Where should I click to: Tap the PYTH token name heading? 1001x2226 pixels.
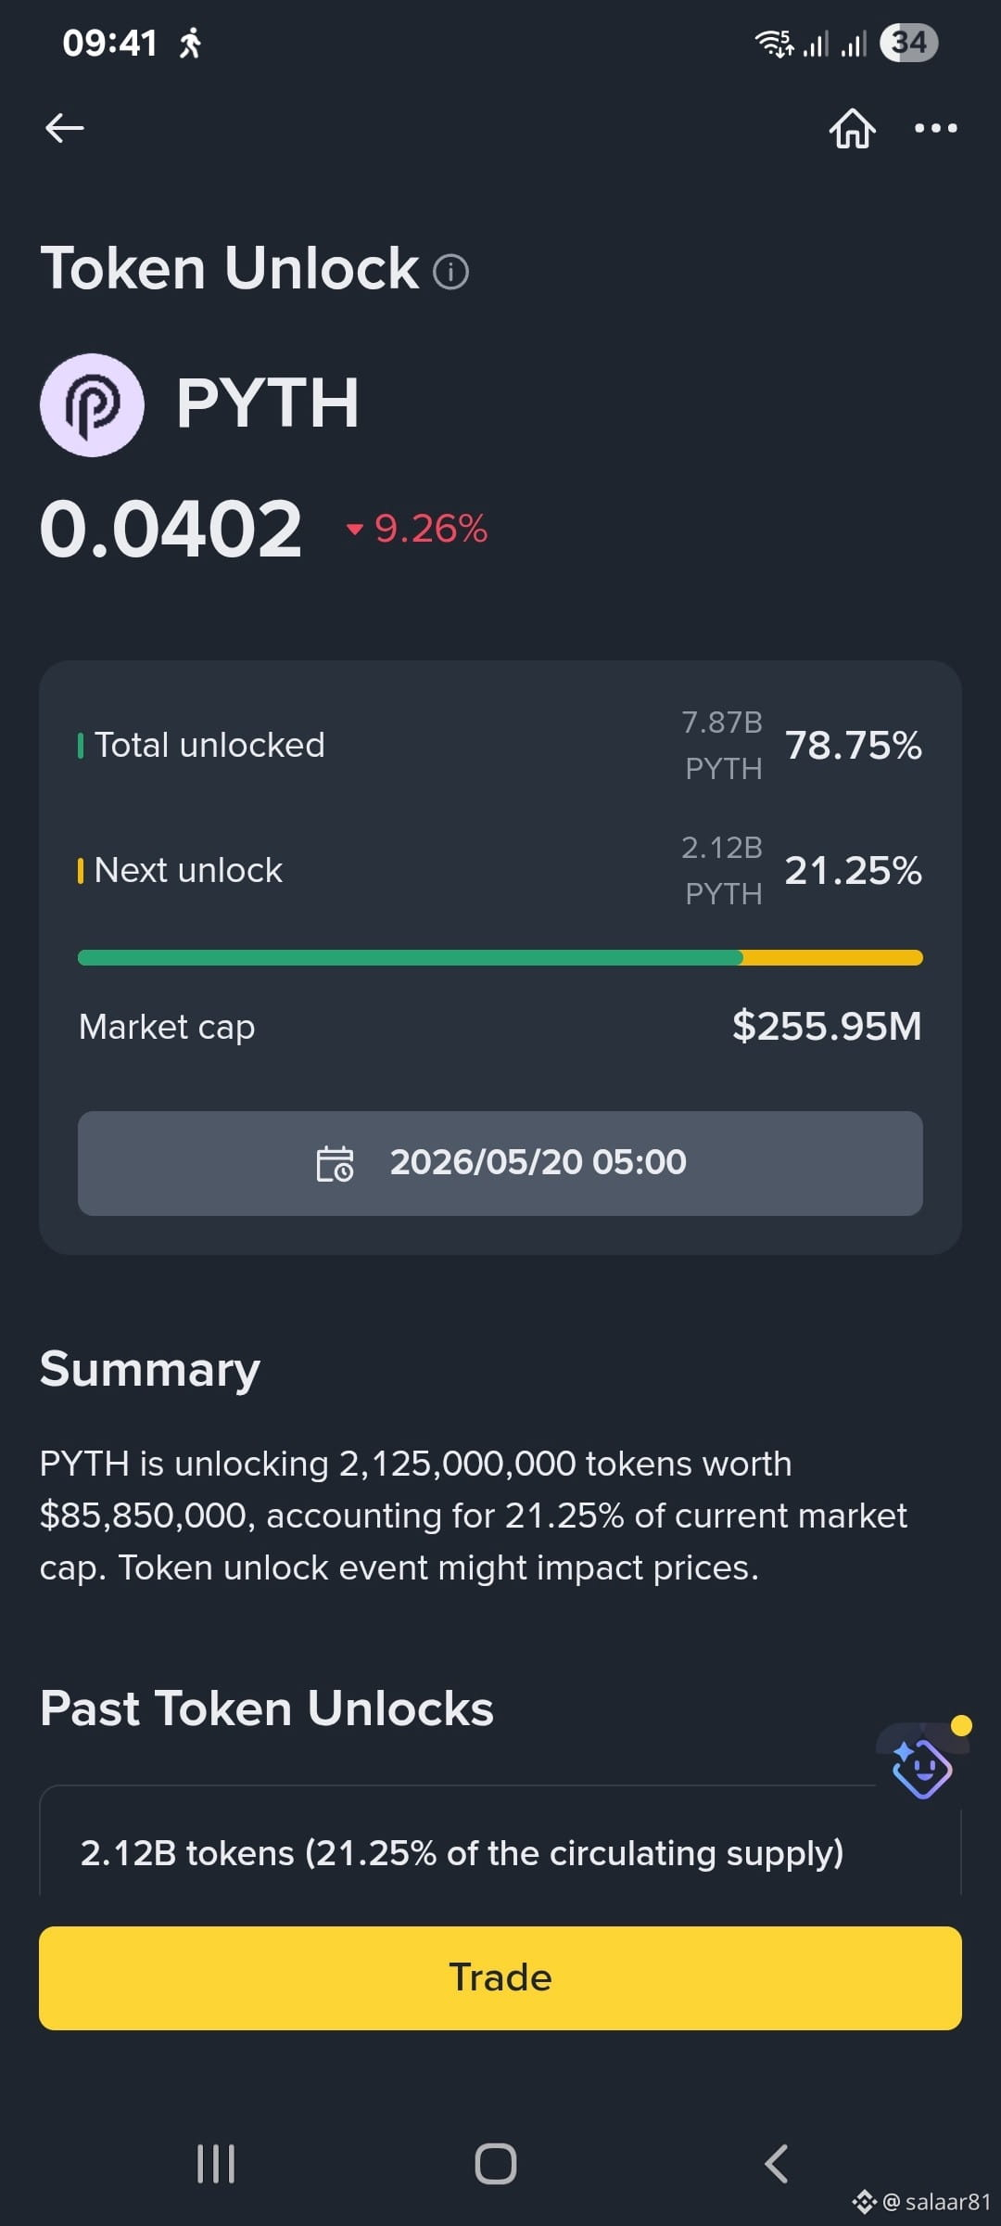(x=268, y=404)
